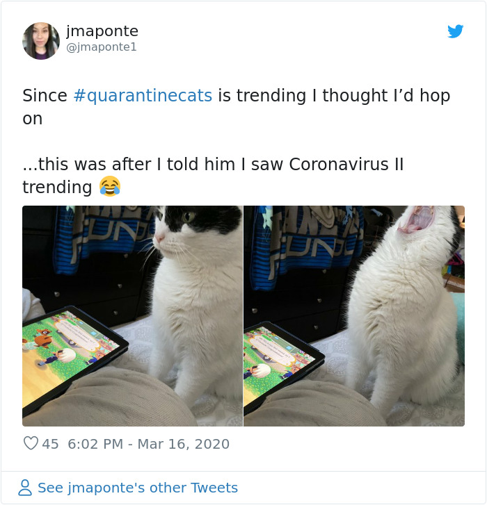Click the 6:02 PM - Mar 16, 2020 timestamp

click(149, 444)
